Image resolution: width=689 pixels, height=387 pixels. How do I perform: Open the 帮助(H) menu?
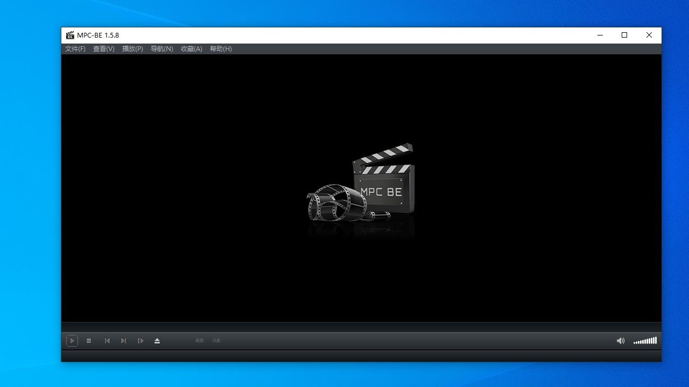coord(221,49)
